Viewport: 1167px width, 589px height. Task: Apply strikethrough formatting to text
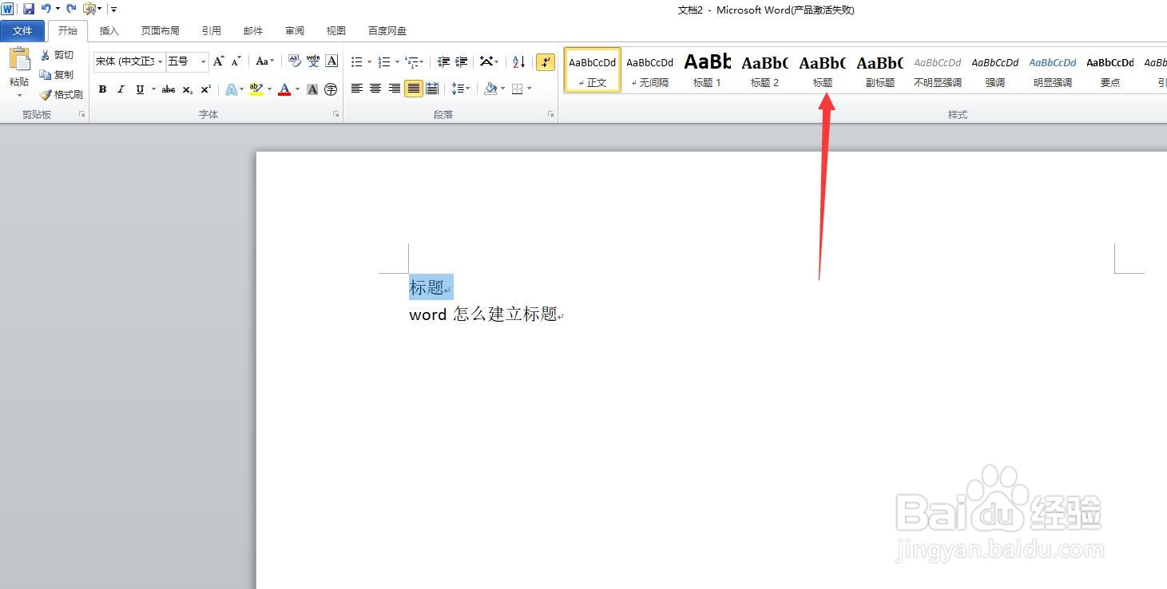[168, 89]
